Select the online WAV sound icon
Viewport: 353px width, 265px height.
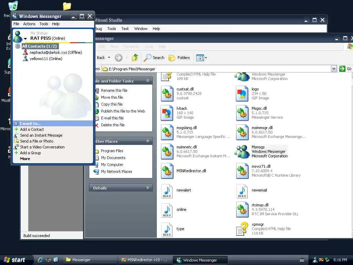point(167,210)
